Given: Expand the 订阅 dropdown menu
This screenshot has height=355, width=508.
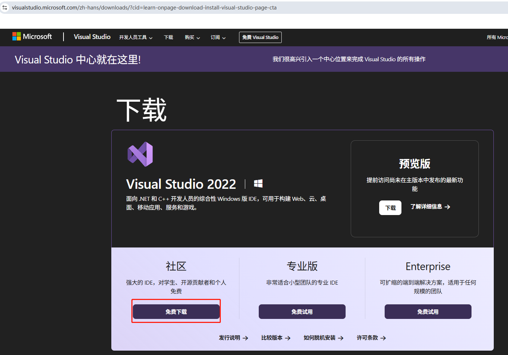Looking at the screenshot, I should coord(218,37).
